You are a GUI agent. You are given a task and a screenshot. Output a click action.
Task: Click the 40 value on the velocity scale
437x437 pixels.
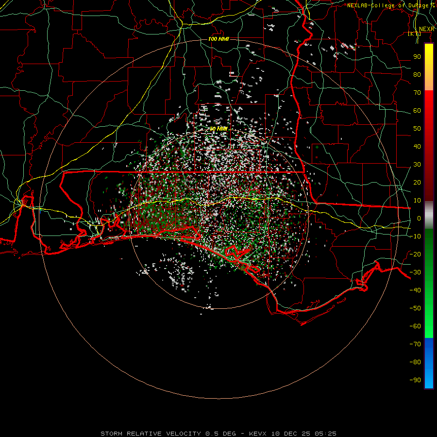417,147
